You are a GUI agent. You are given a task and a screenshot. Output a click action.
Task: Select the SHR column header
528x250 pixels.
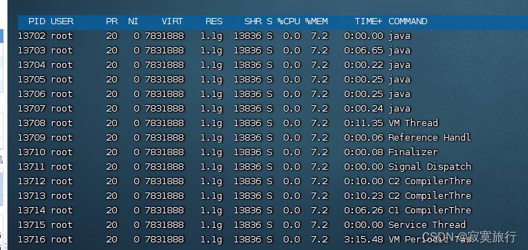(x=253, y=21)
